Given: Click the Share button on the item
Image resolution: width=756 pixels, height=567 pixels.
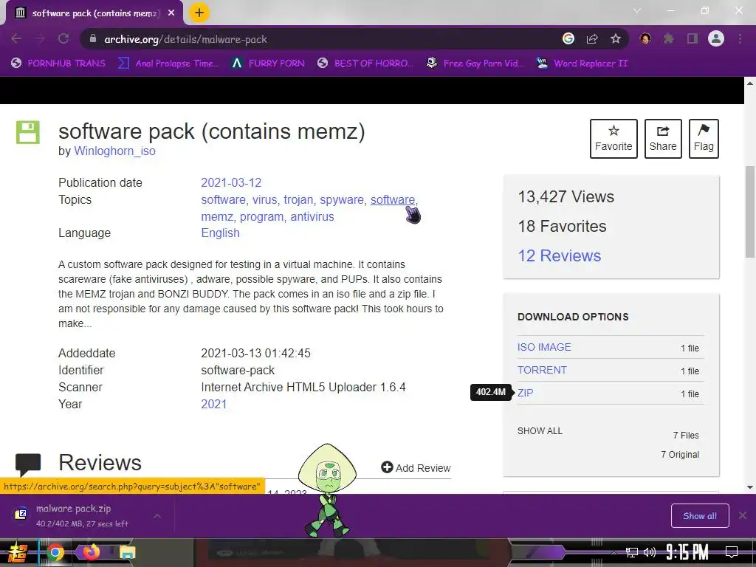Looking at the screenshot, I should pyautogui.click(x=663, y=138).
